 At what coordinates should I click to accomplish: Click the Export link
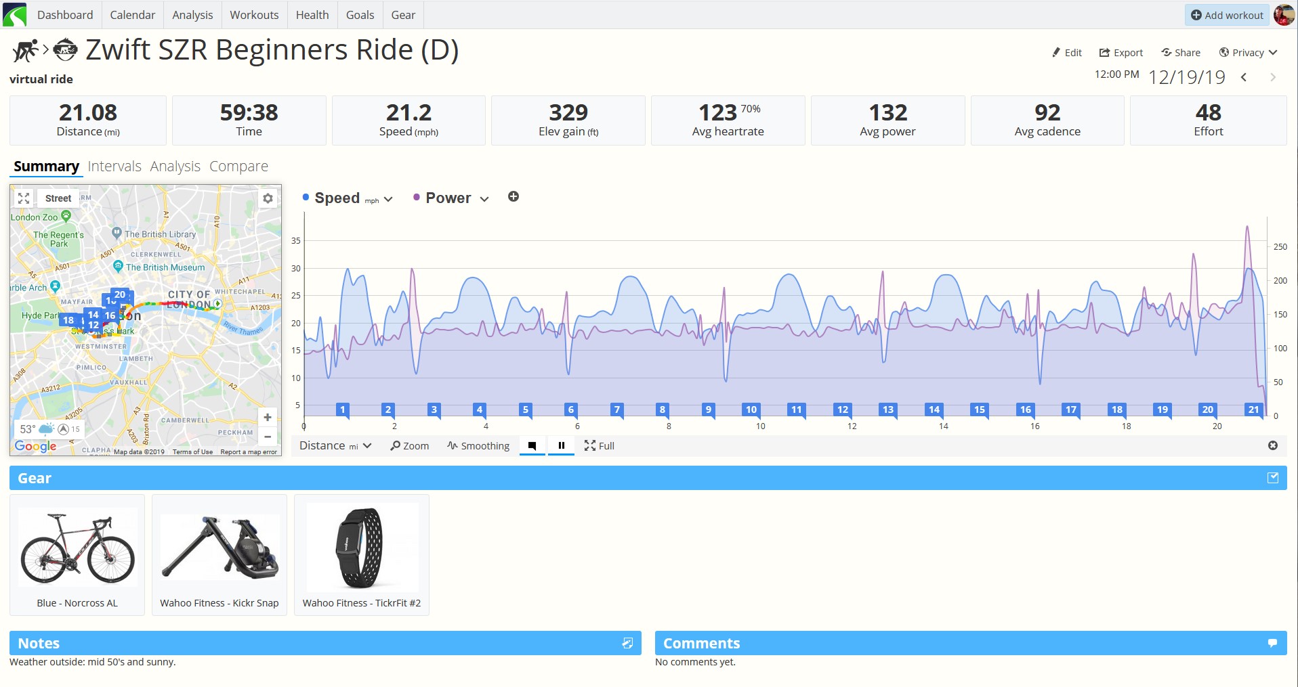tap(1121, 53)
